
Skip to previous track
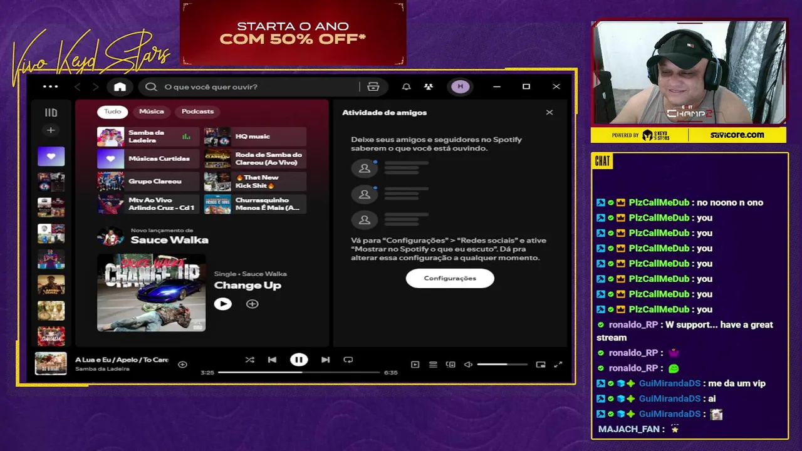tap(272, 360)
